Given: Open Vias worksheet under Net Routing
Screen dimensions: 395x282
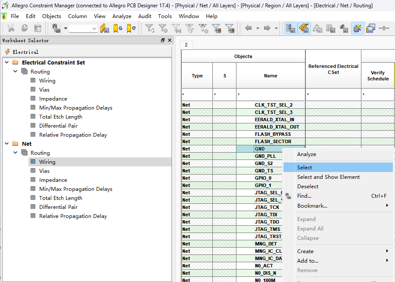Looking at the screenshot, I should 44,171.
